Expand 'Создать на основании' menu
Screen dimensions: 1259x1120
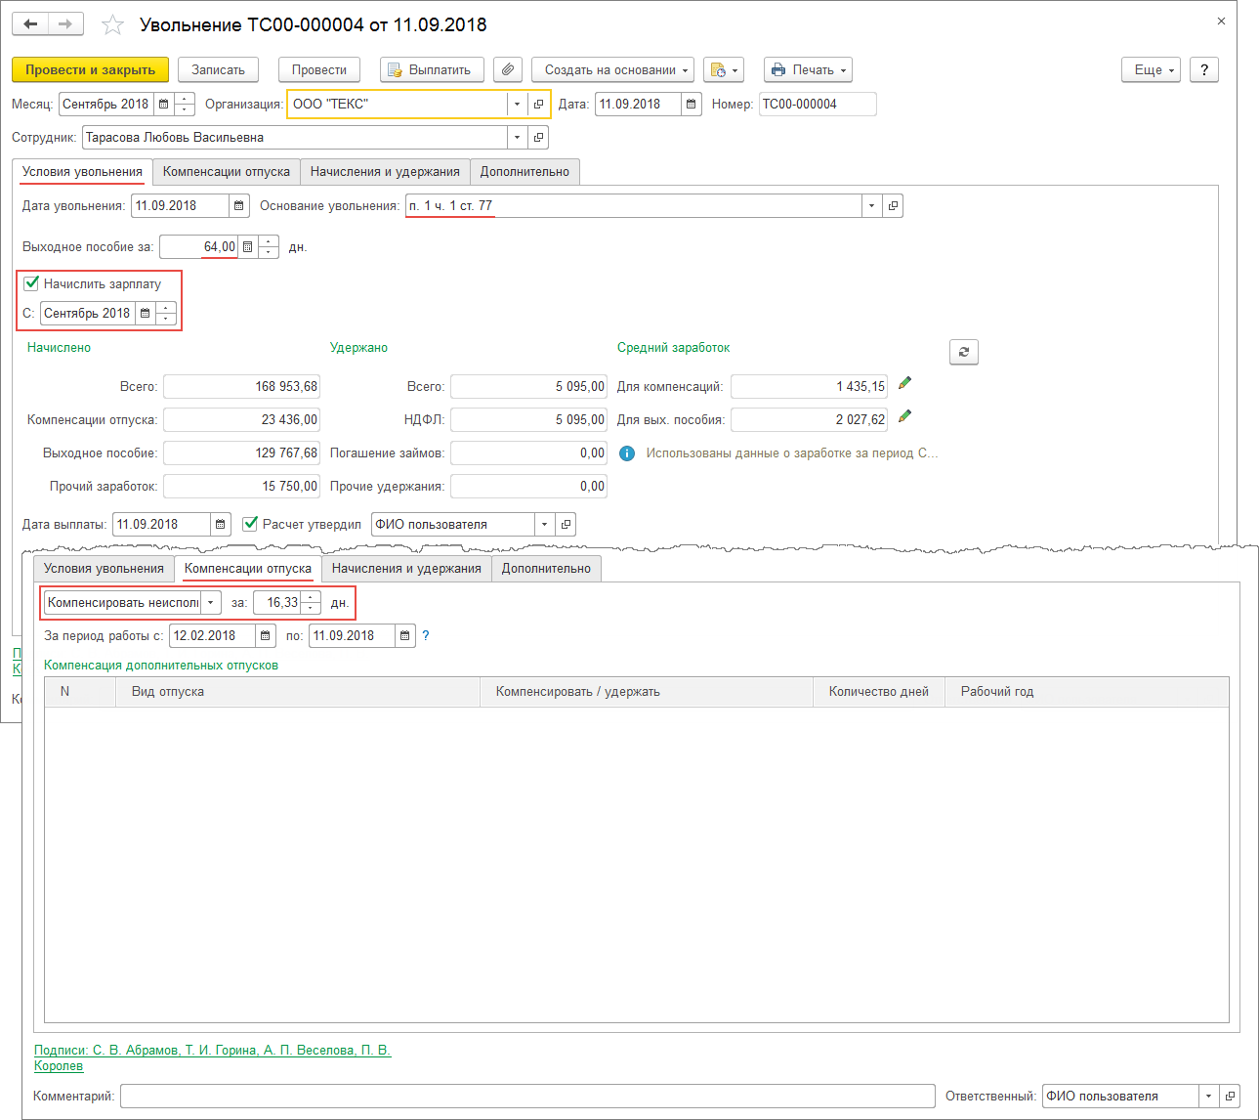(611, 70)
